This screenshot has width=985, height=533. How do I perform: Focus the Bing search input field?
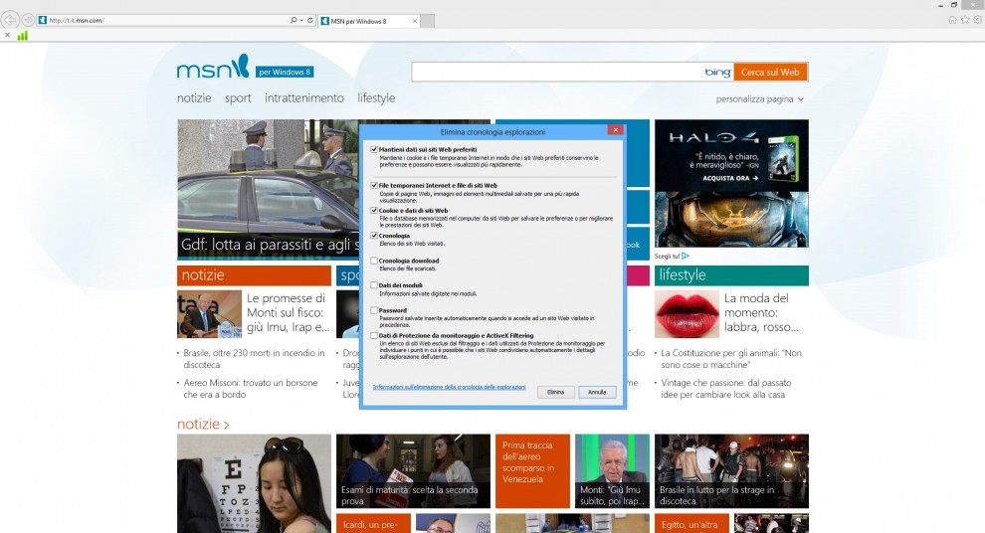tap(557, 73)
